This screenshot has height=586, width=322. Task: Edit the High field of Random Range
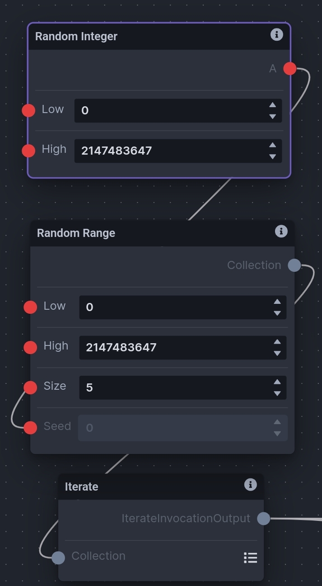click(176, 348)
